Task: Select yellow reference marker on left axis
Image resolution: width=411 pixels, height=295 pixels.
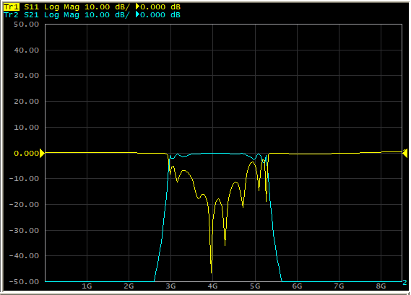Action: click(42, 153)
